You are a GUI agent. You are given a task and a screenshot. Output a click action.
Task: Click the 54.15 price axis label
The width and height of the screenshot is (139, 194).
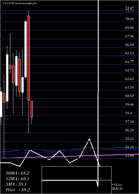click(130, 147)
